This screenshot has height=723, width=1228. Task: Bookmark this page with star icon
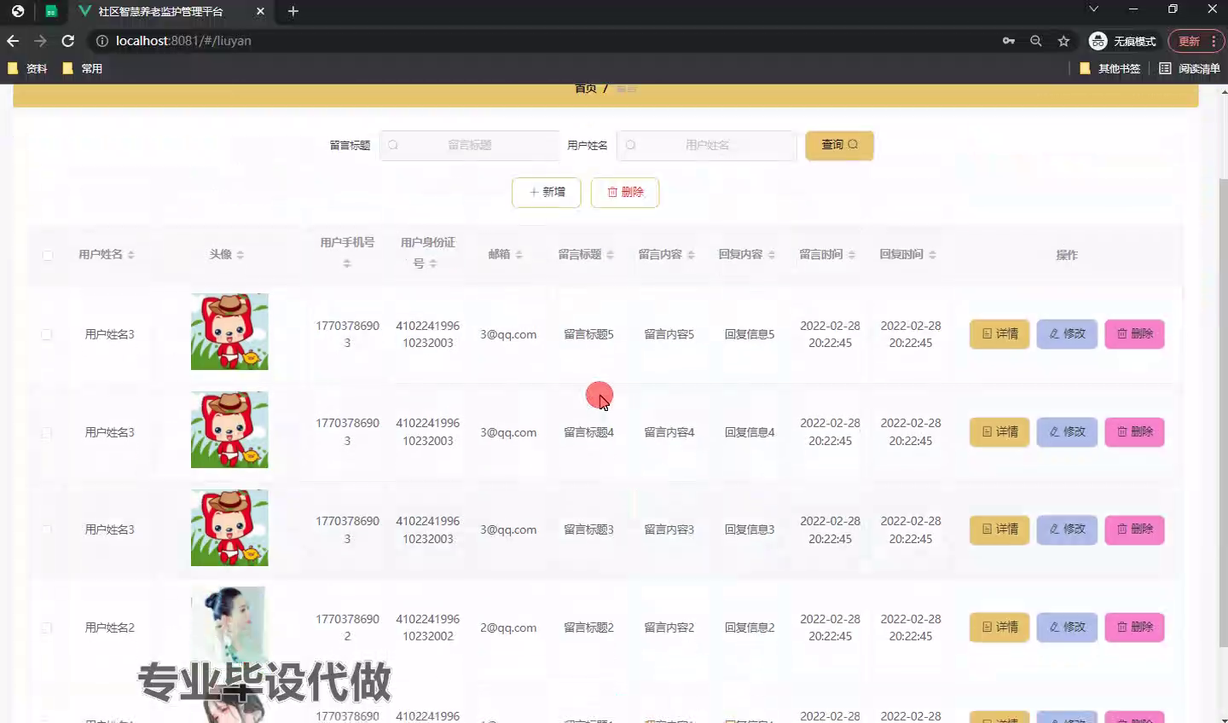(x=1063, y=41)
